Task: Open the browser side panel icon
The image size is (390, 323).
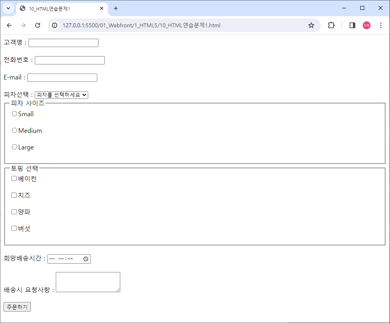Action: tap(352, 25)
